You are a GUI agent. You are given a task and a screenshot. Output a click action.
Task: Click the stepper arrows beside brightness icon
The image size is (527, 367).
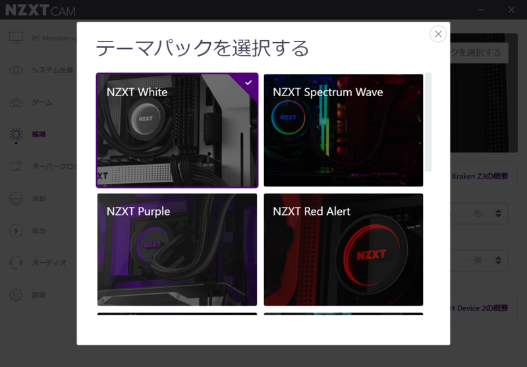click(x=499, y=260)
